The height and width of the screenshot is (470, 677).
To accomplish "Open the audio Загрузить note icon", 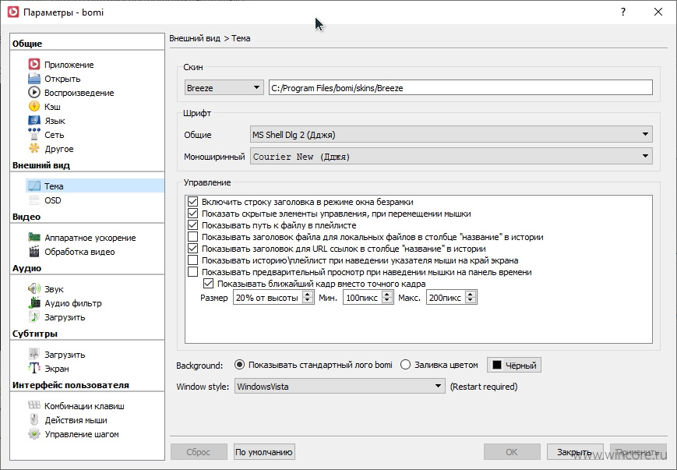I will coord(34,316).
